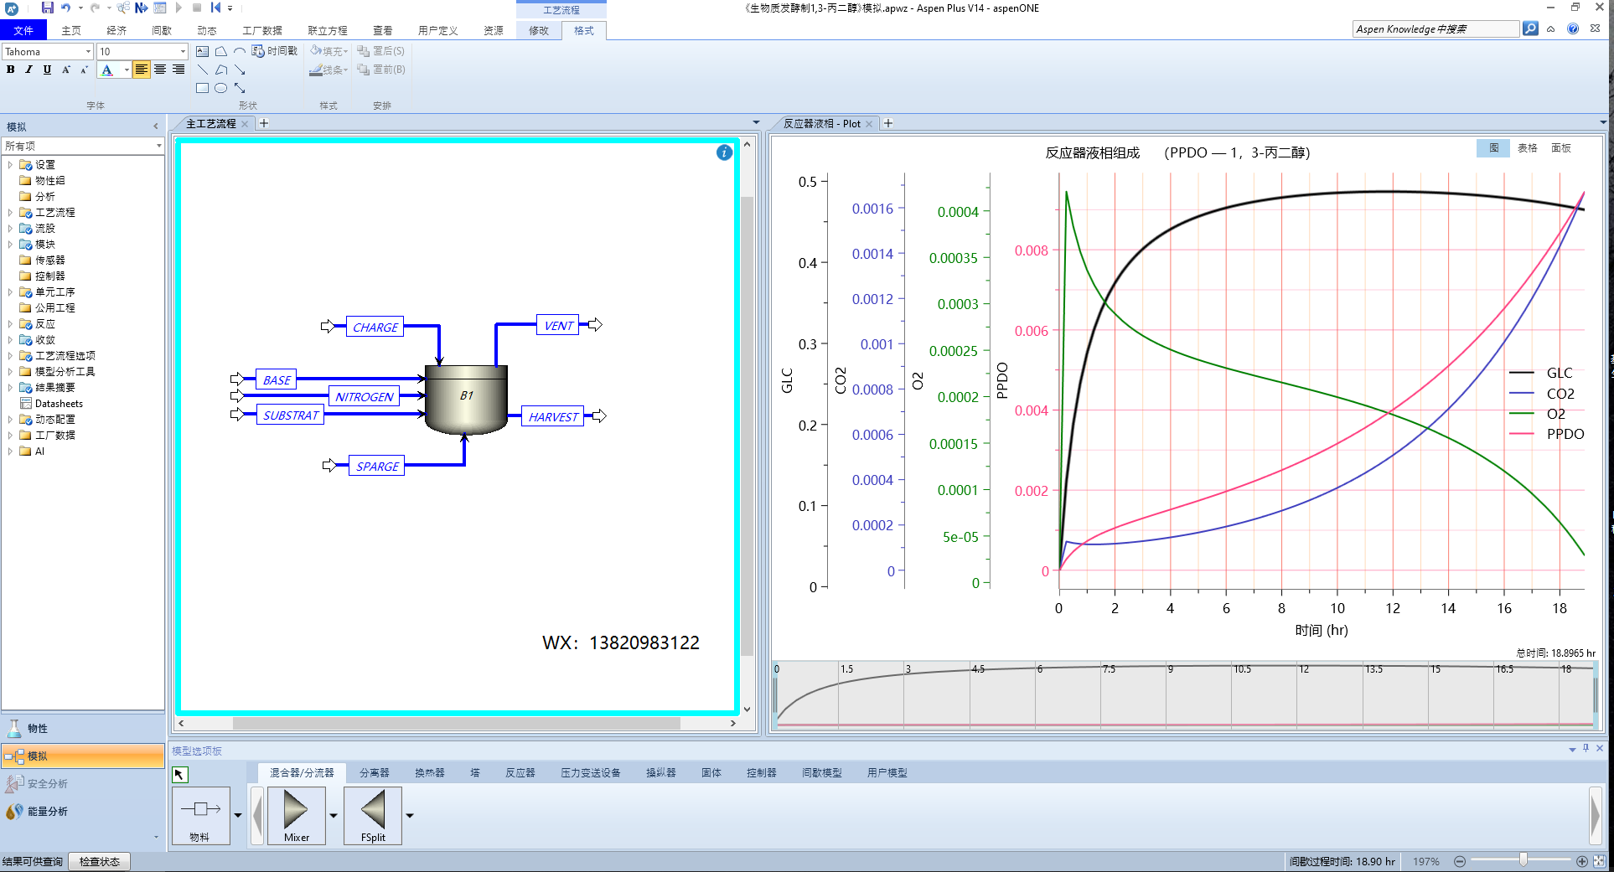Click the Reset simulation icon
The width and height of the screenshot is (1614, 872).
tap(215, 8)
